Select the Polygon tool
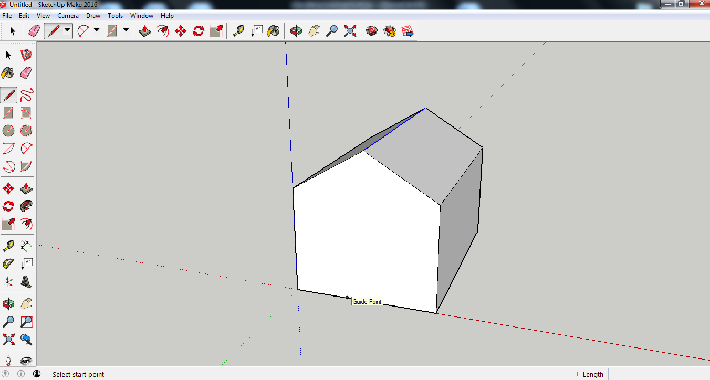Viewport: 710px width, 380px height. [x=26, y=130]
